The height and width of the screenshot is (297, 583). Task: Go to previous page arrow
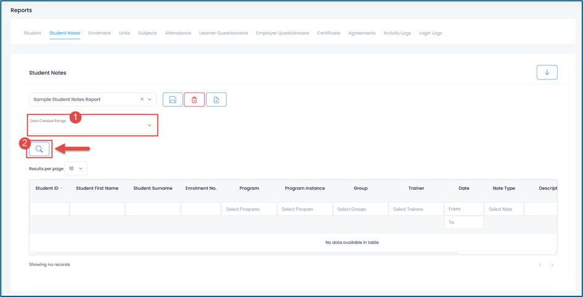540,265
